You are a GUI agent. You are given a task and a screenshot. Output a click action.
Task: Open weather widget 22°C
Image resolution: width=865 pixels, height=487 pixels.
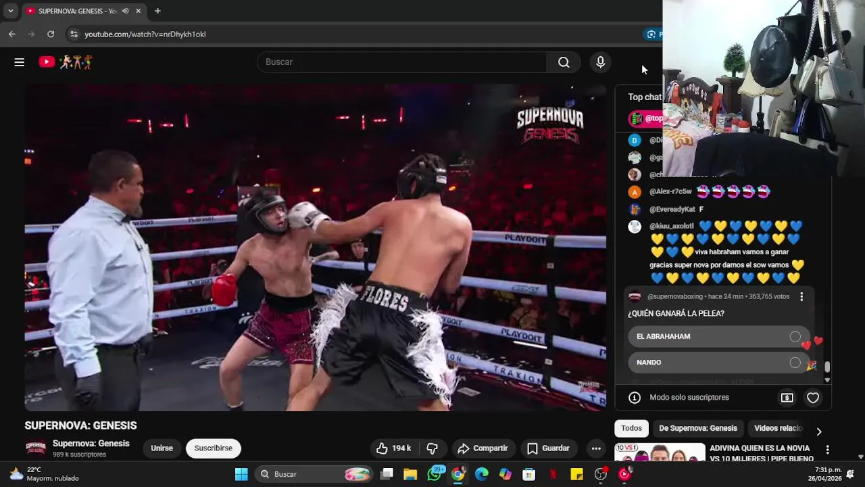(45, 474)
